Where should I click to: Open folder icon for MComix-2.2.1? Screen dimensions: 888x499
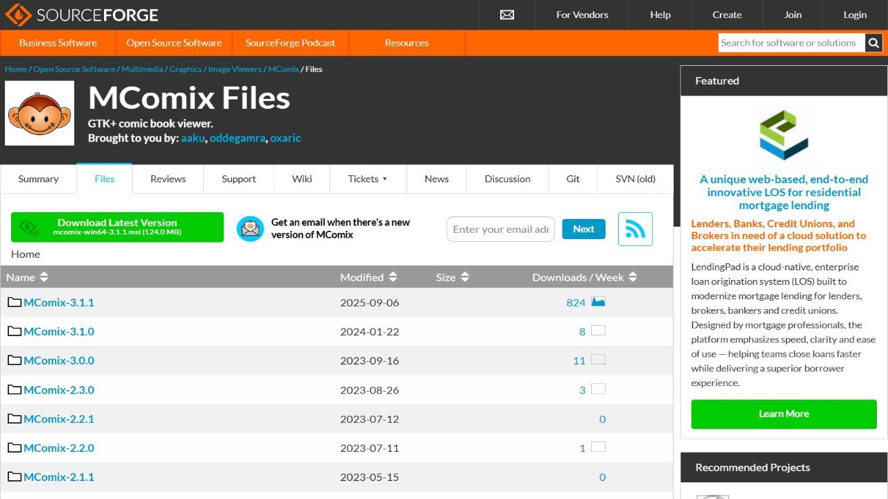click(x=15, y=419)
